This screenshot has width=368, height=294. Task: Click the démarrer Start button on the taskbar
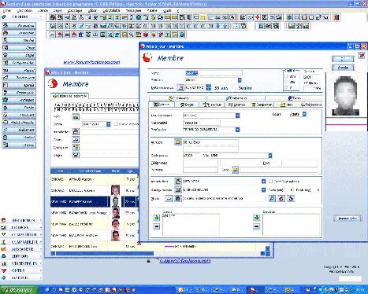point(19,290)
